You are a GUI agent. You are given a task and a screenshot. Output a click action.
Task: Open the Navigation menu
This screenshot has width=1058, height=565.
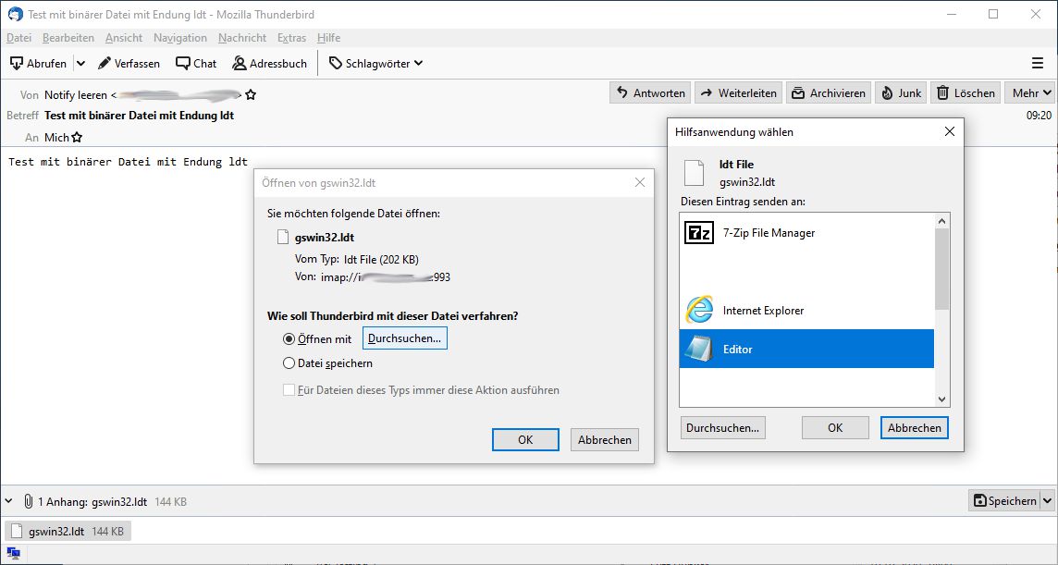180,38
